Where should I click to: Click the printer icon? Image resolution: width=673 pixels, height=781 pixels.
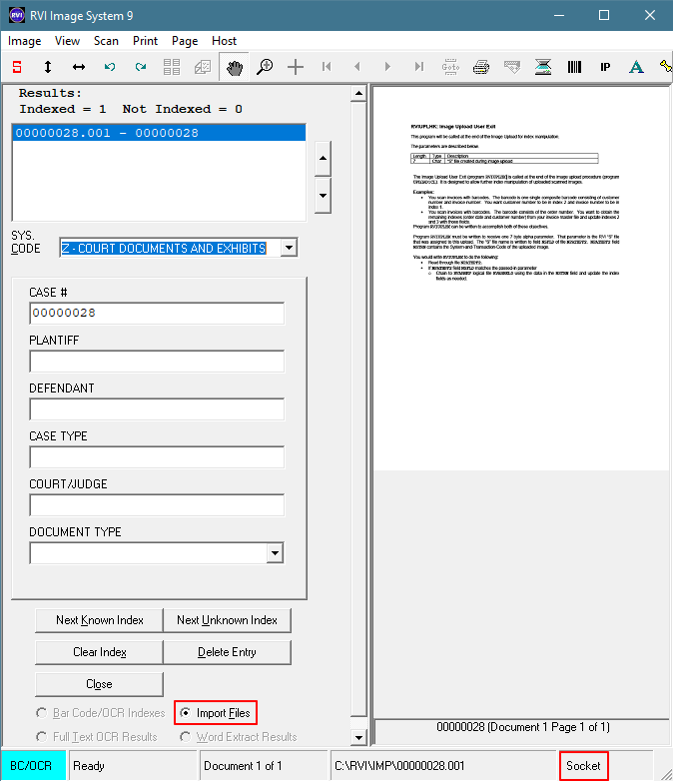coord(481,67)
